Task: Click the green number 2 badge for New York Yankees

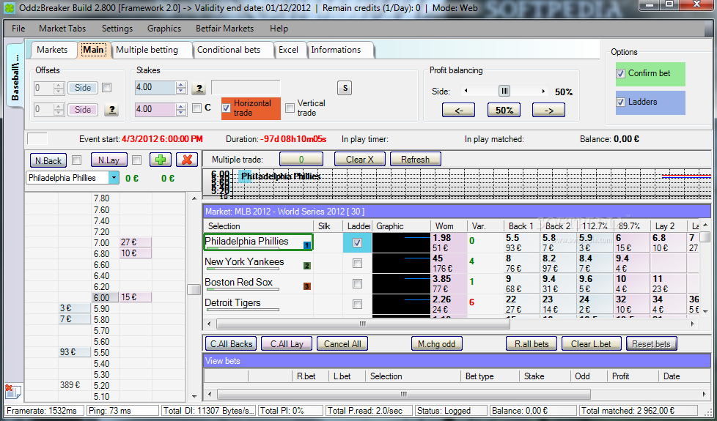Action: point(307,266)
